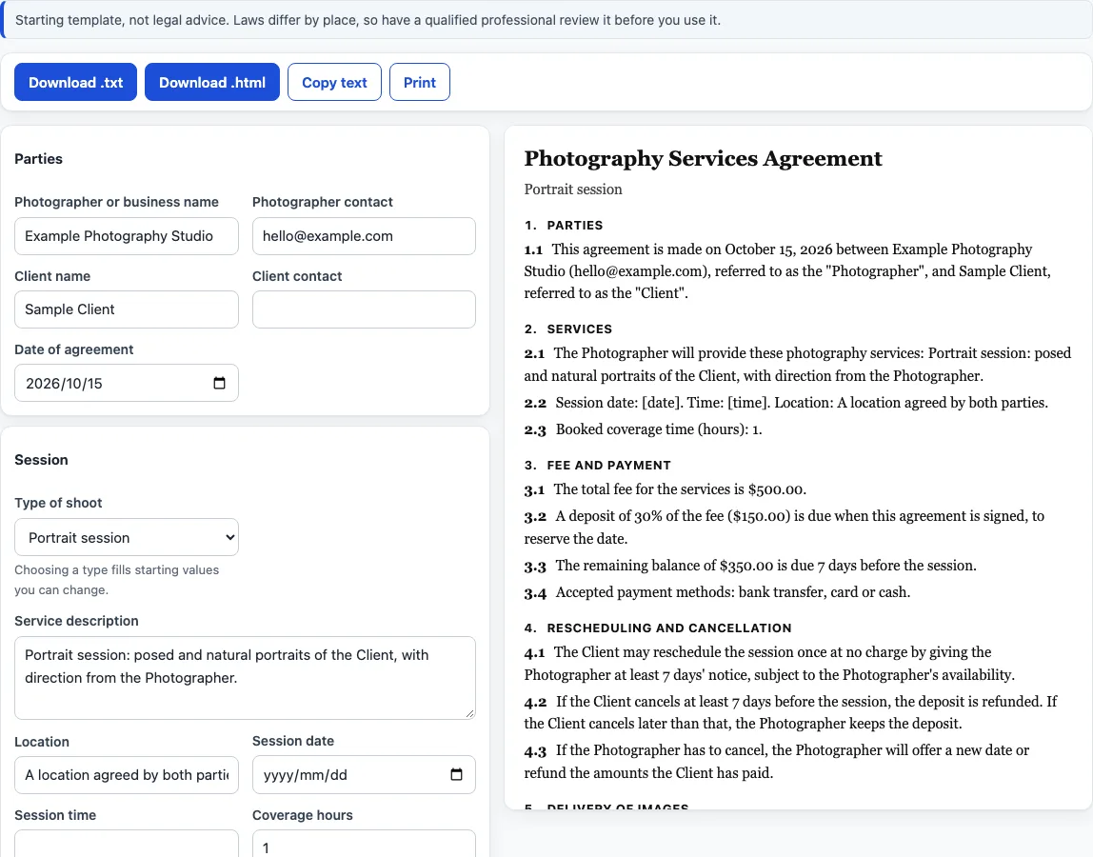The width and height of the screenshot is (1093, 857).
Task: Click the Coverage hours label
Action: point(303,815)
